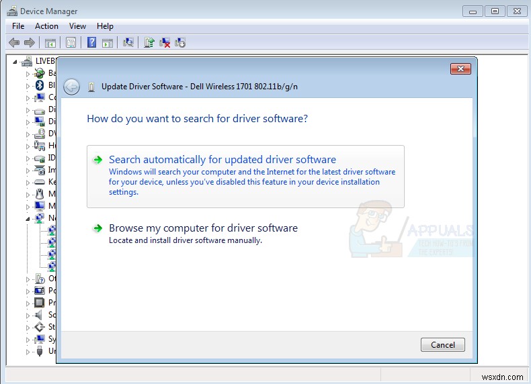The image size is (531, 384).
Task: Select the storage controllers icon in the tree
Action: pyautogui.click(x=40, y=327)
